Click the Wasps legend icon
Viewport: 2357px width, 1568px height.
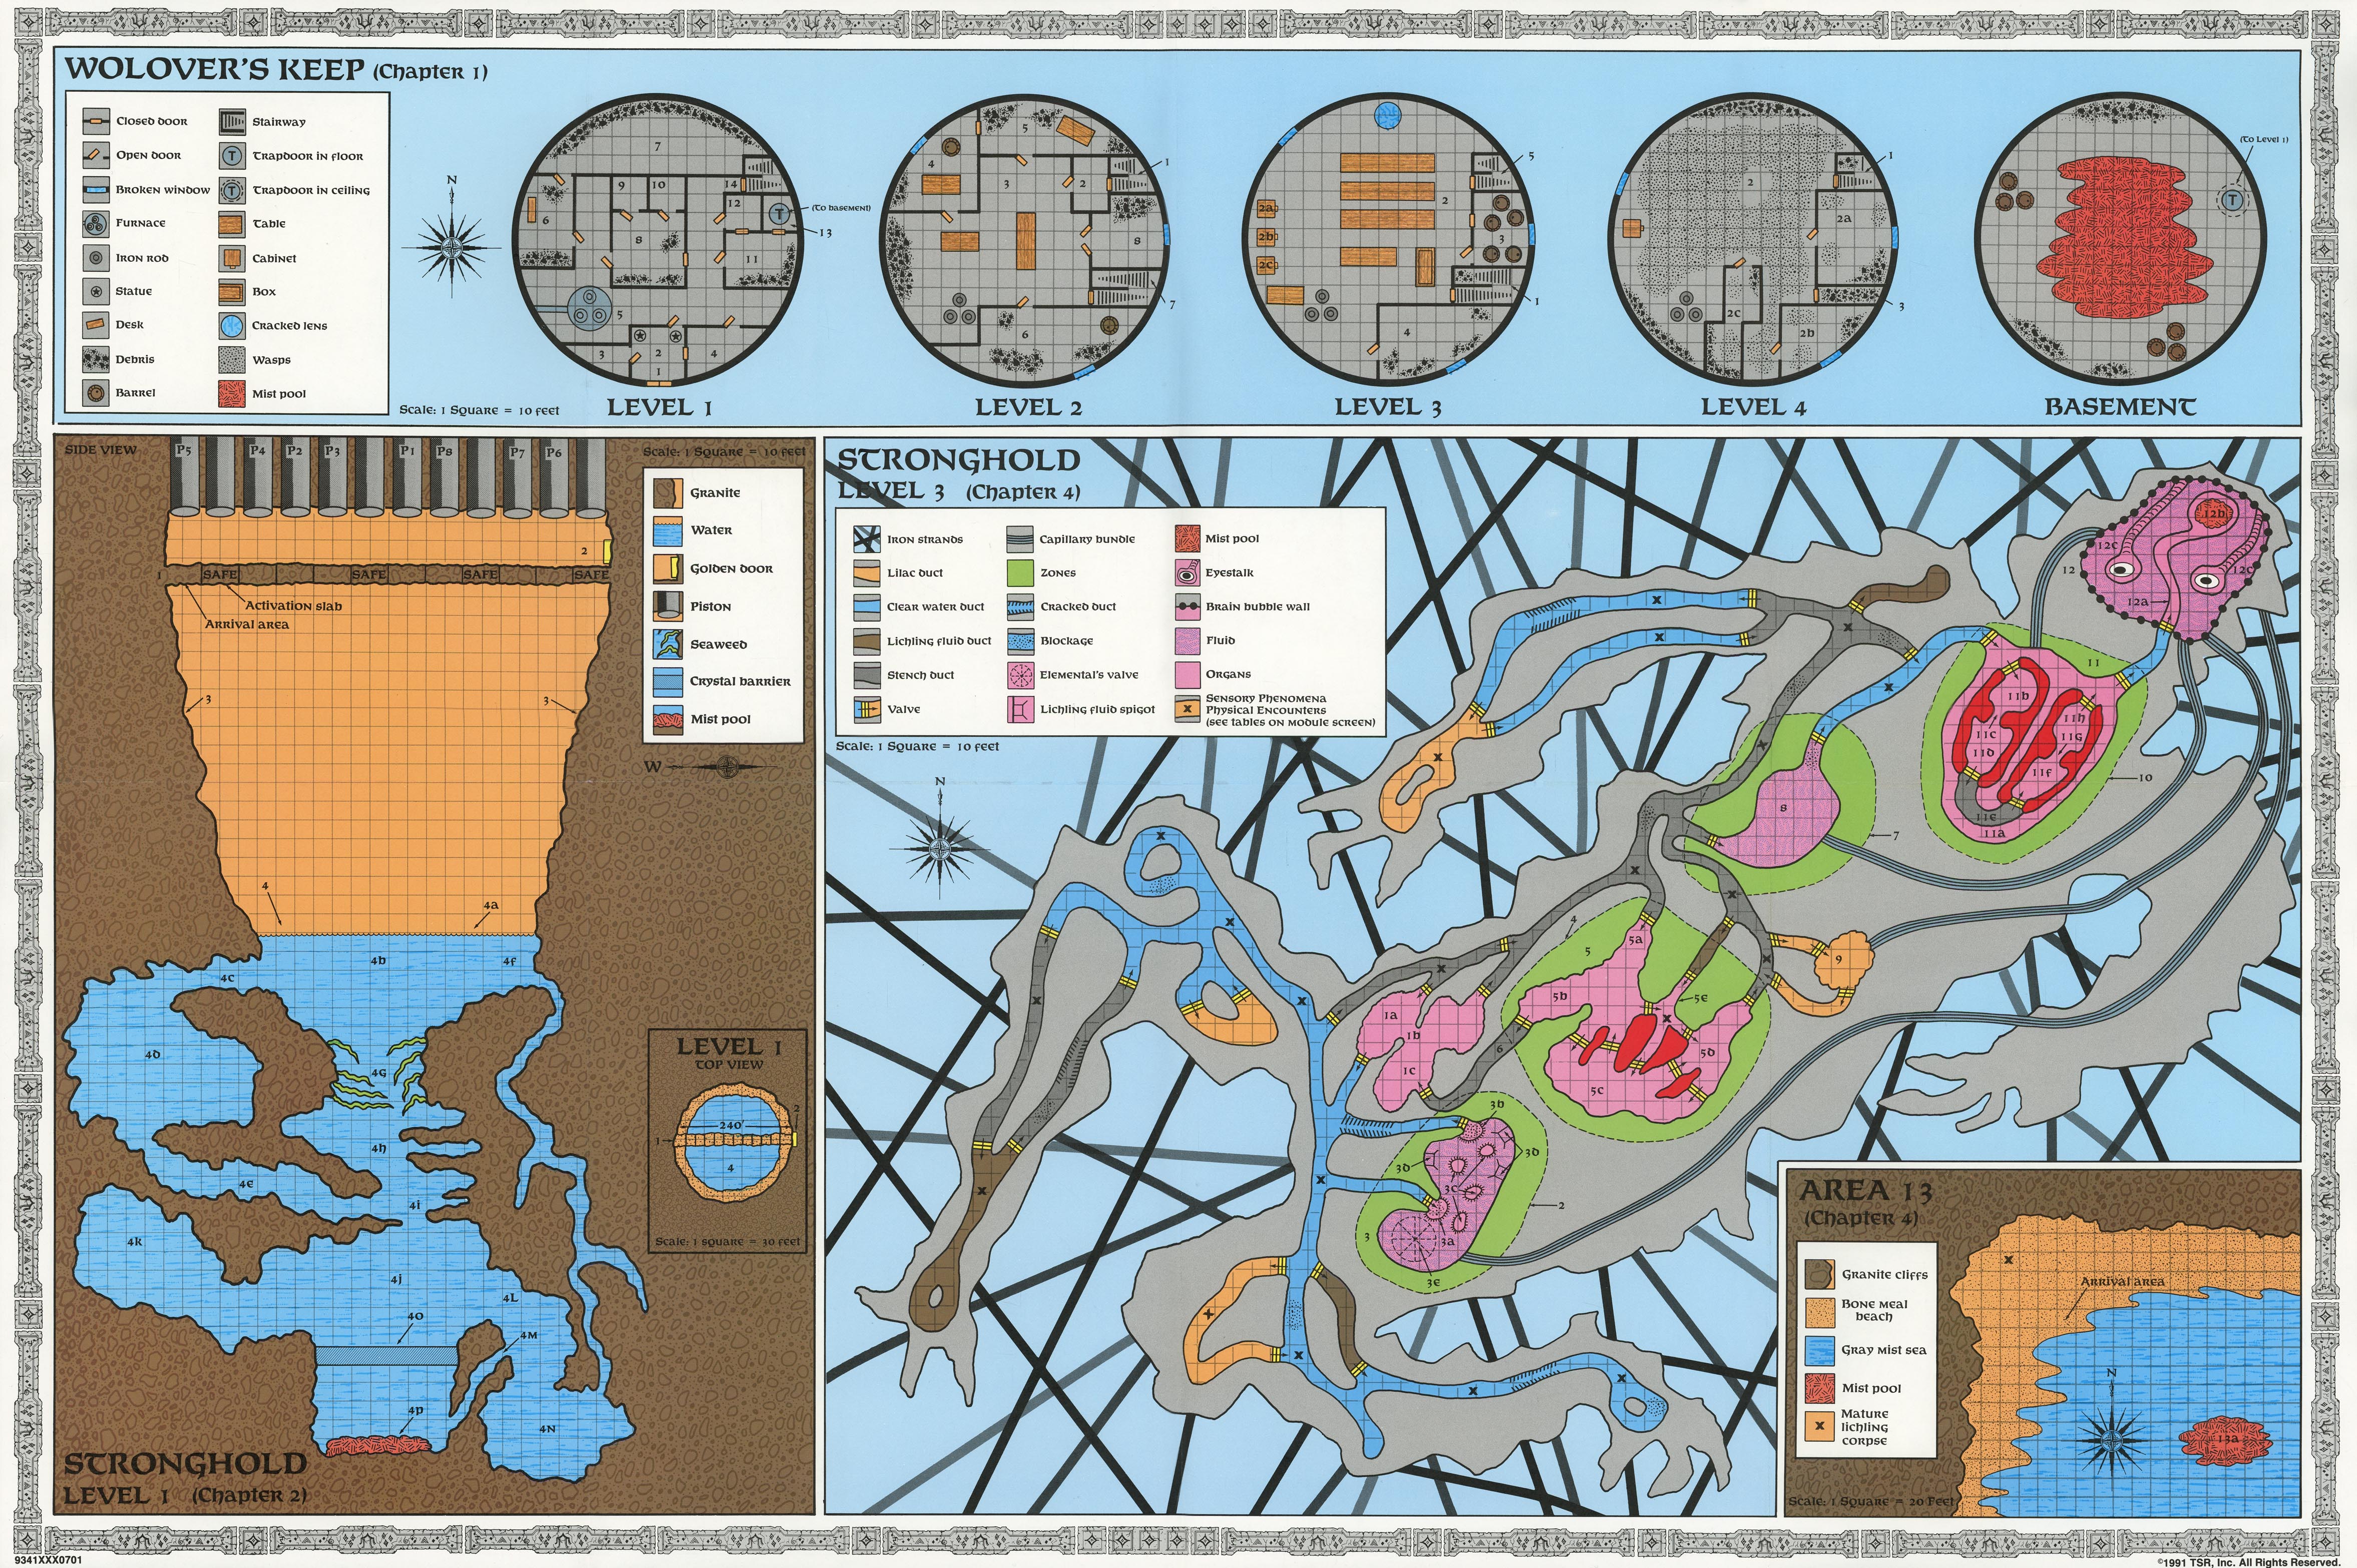pos(232,360)
